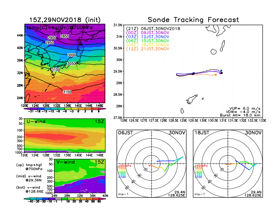
Task: Click "ms-1" unit in 06JST hodograph
Action: coord(123,194)
